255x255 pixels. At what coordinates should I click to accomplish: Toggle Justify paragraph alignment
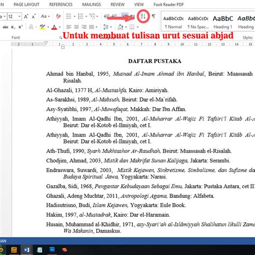91,27
